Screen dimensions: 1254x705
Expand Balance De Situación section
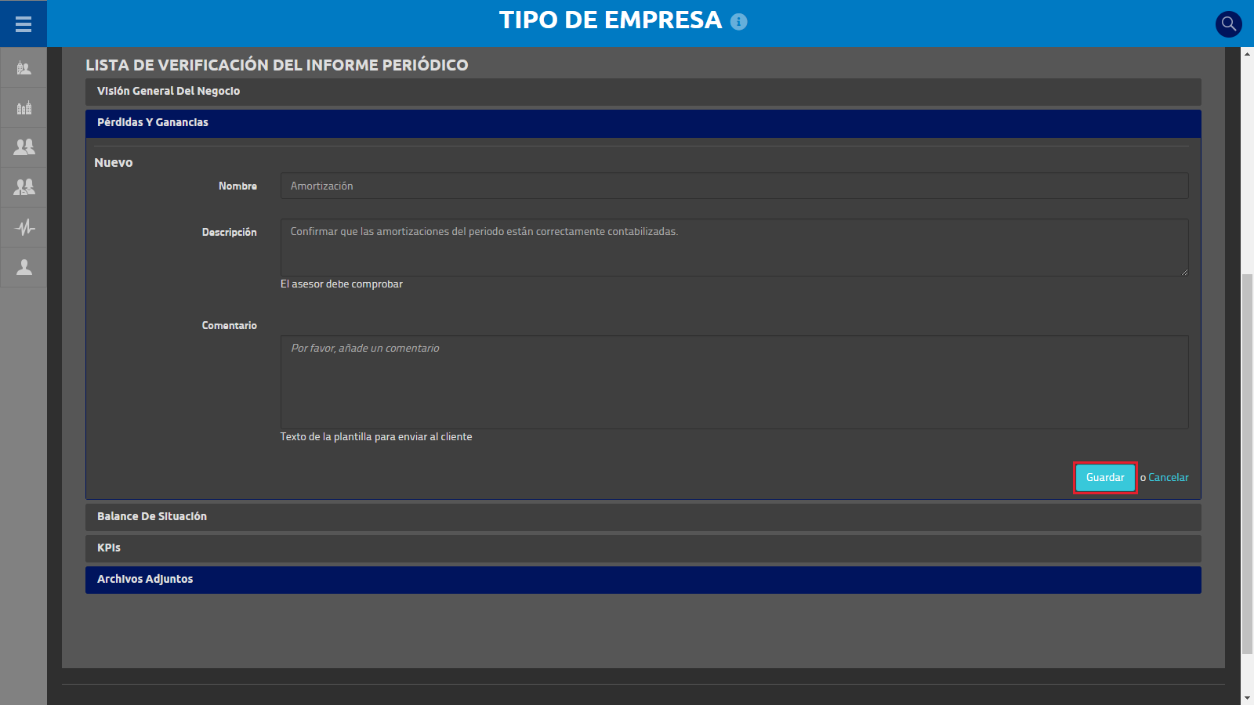643,517
